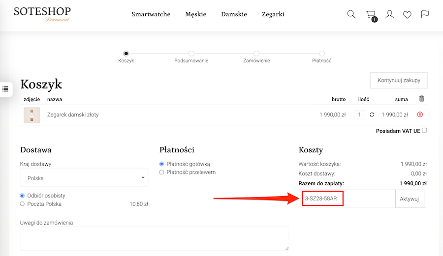Open the wishlist heart icon
Image resolution: width=443 pixels, height=256 pixels.
[x=407, y=14]
